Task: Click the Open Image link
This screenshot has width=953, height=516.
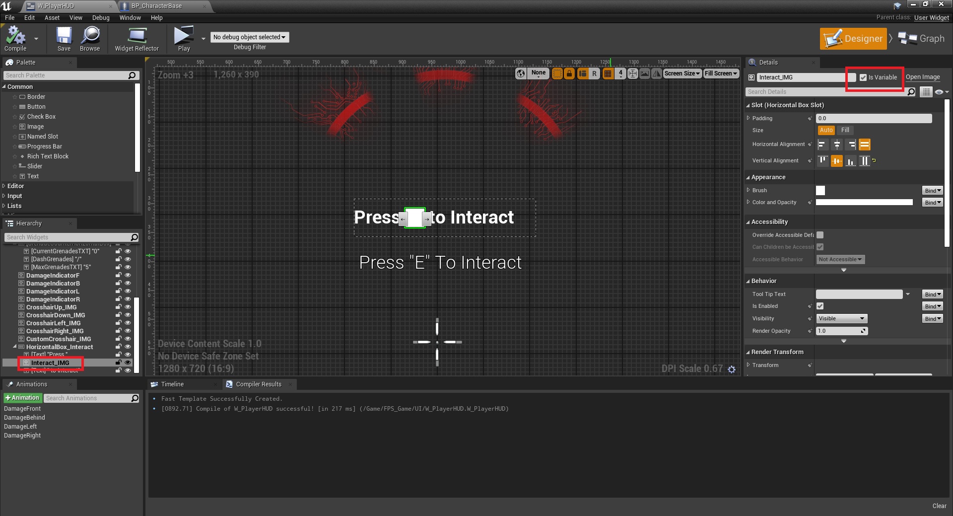Action: [922, 77]
